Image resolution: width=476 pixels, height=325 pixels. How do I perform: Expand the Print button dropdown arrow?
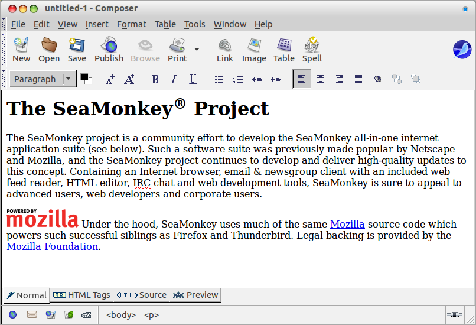tap(197, 49)
